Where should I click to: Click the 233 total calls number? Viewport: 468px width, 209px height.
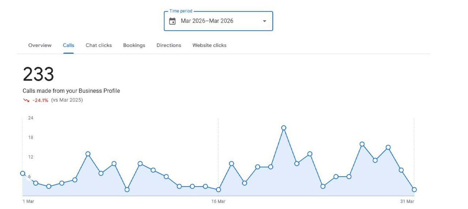[x=38, y=74]
